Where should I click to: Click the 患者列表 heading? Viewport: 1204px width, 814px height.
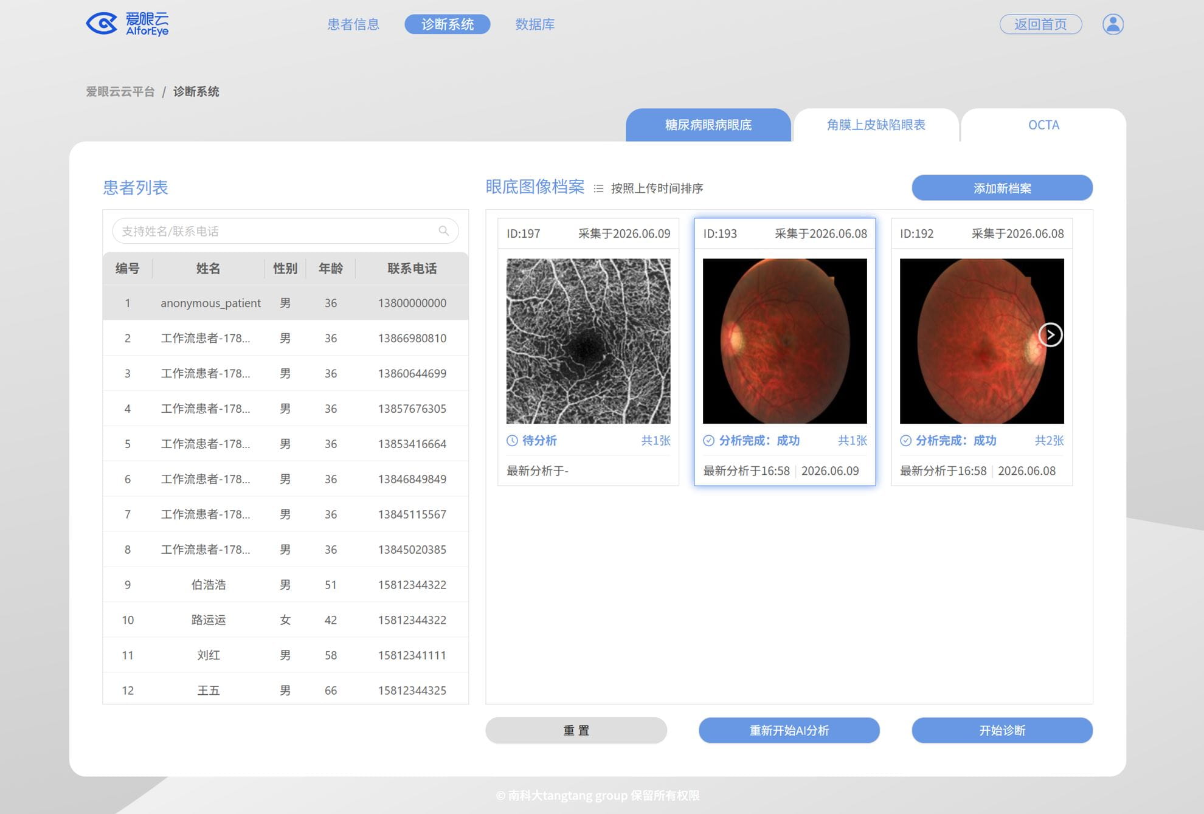(x=136, y=188)
